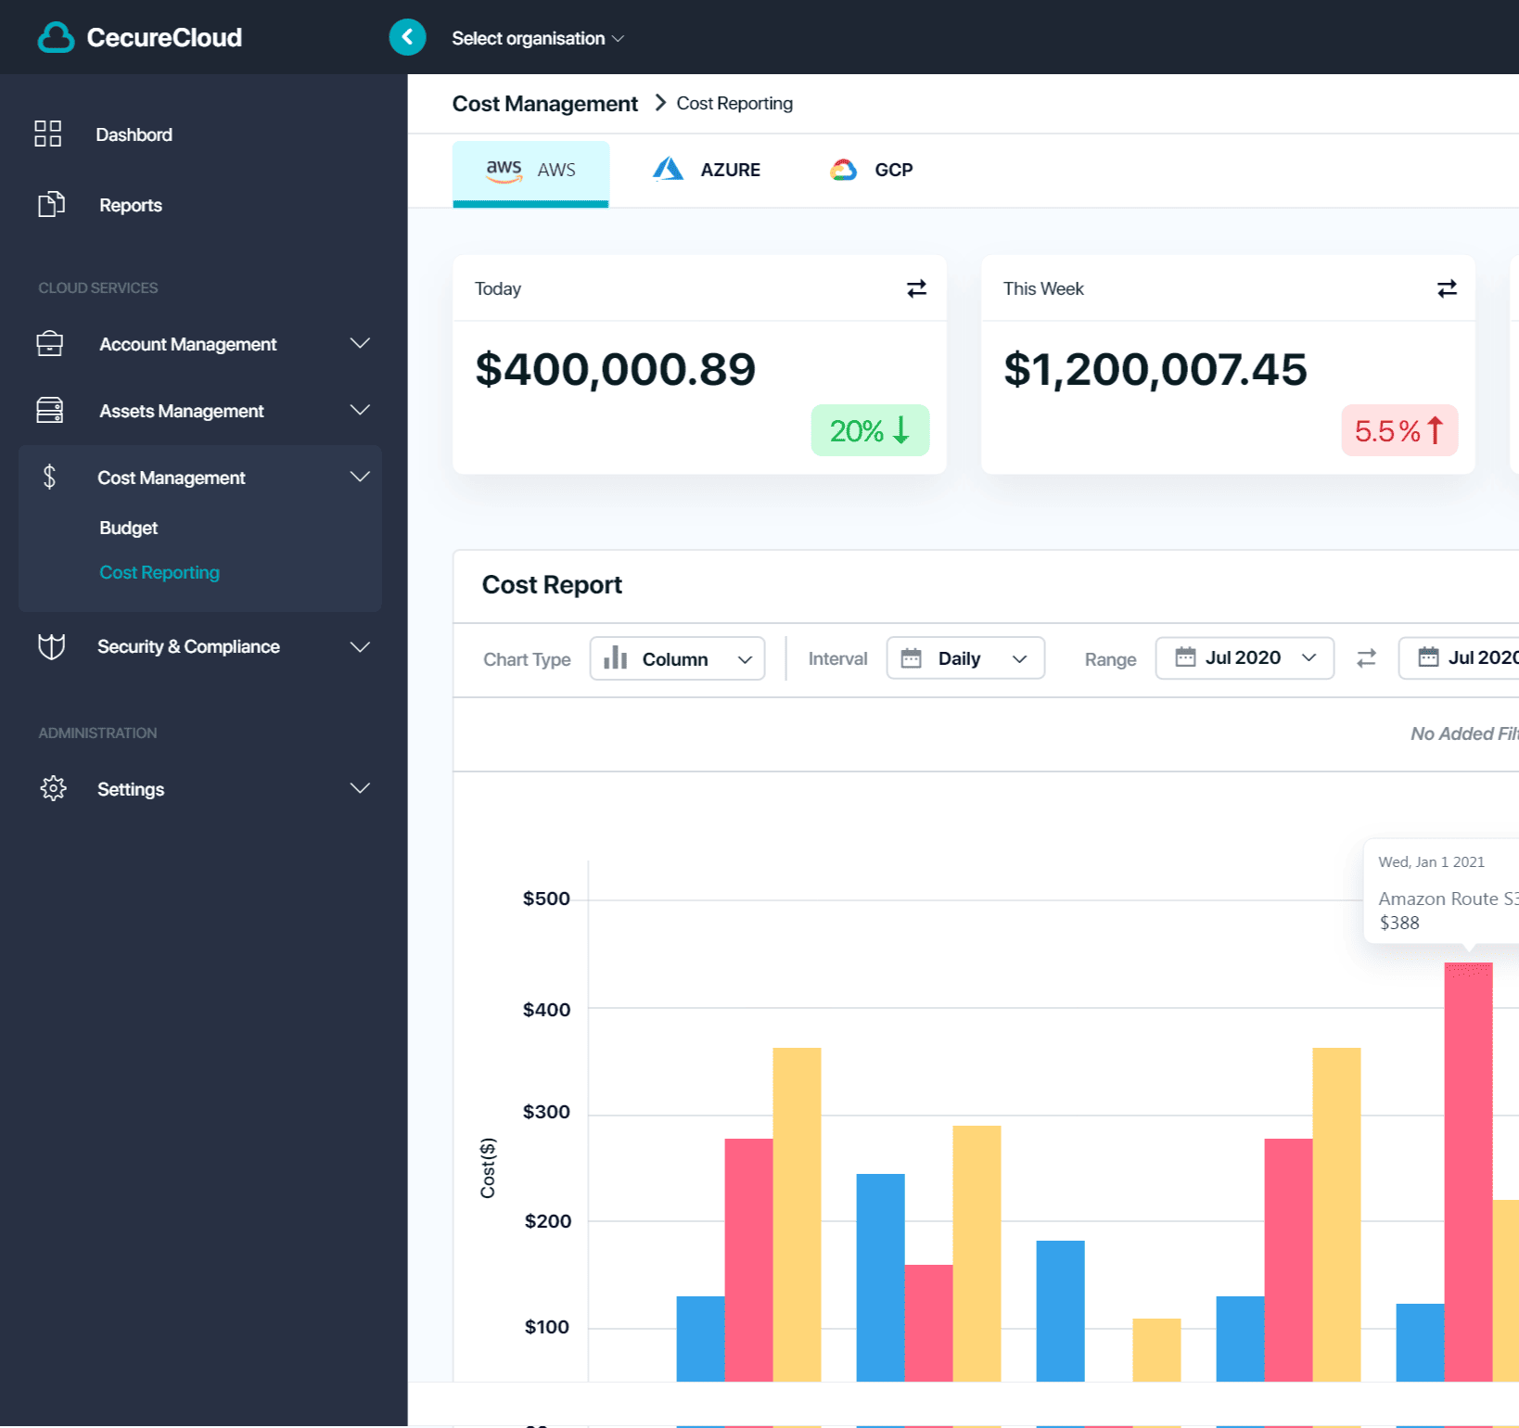1519x1428 pixels.
Task: Open Reports from the sidebar
Action: [130, 205]
